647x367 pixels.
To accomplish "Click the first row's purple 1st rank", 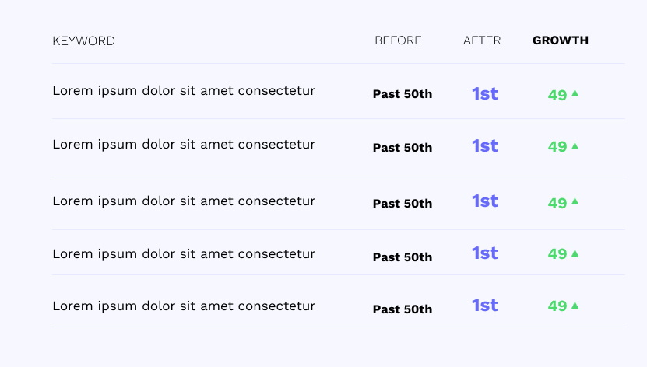I will click(484, 94).
